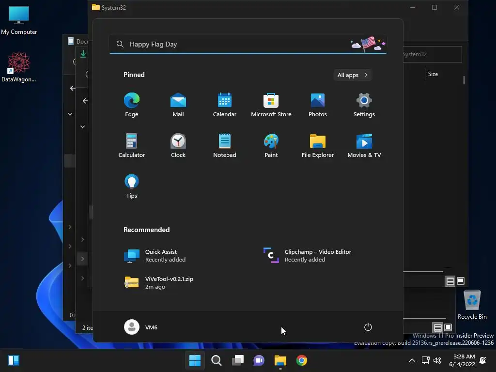The width and height of the screenshot is (496, 372).
Task: Open the Calendar app
Action: (225, 105)
